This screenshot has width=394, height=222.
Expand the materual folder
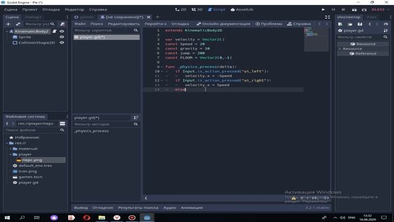pyautogui.click(x=11, y=149)
